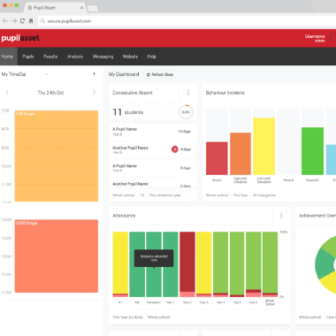
Task: Select the Whole School attendance bar
Action: point(270,264)
